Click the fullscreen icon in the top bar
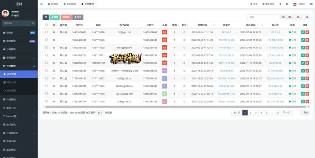 pos(287,4)
